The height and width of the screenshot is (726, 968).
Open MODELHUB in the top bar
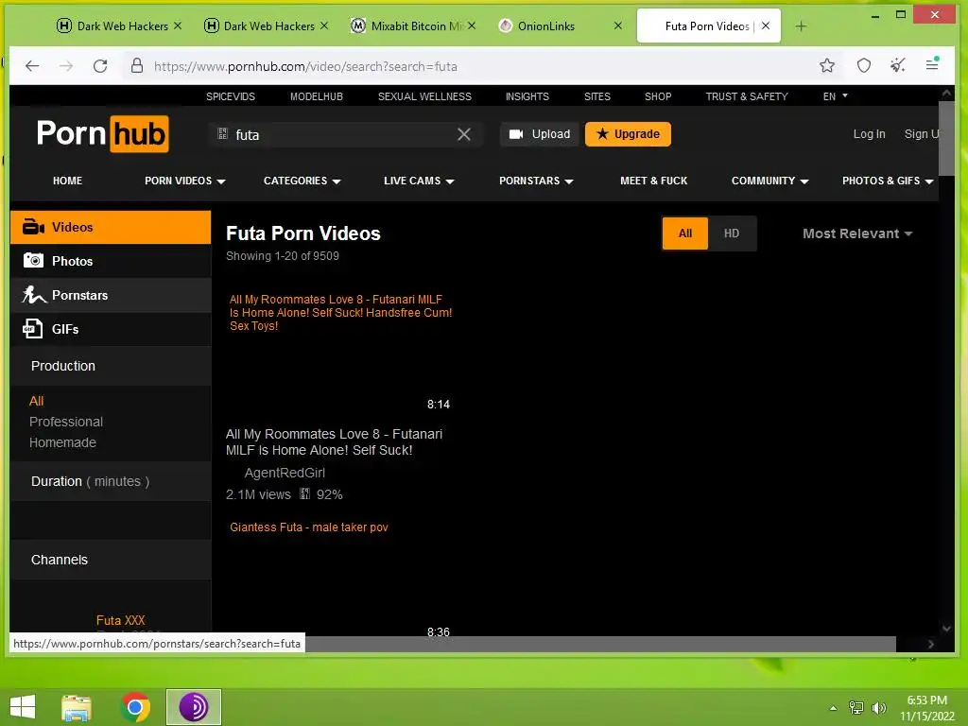[x=317, y=96]
